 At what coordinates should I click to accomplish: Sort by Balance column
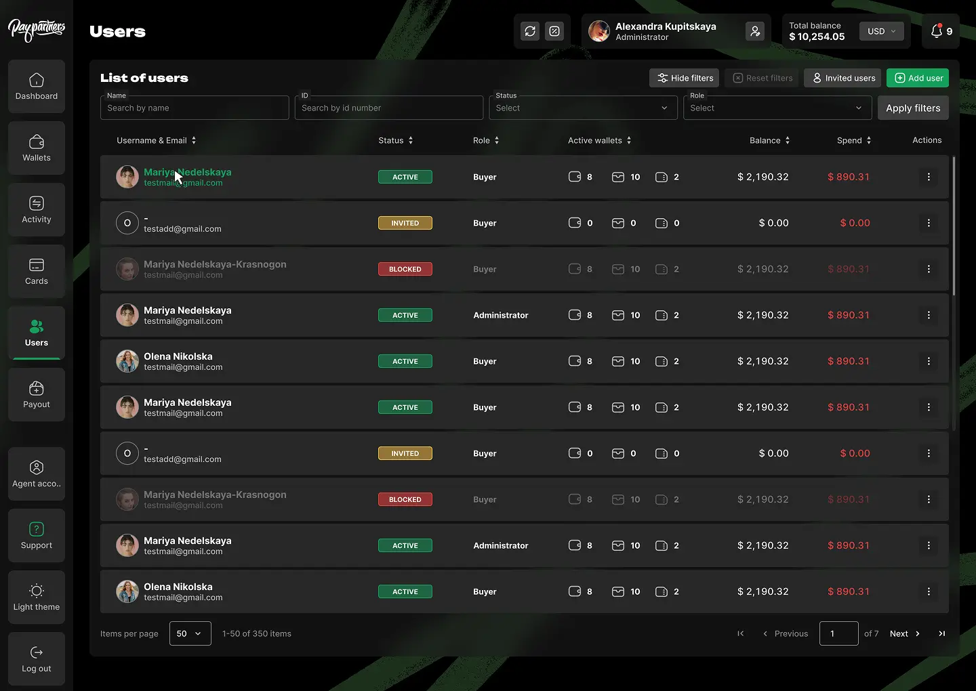[x=770, y=140]
